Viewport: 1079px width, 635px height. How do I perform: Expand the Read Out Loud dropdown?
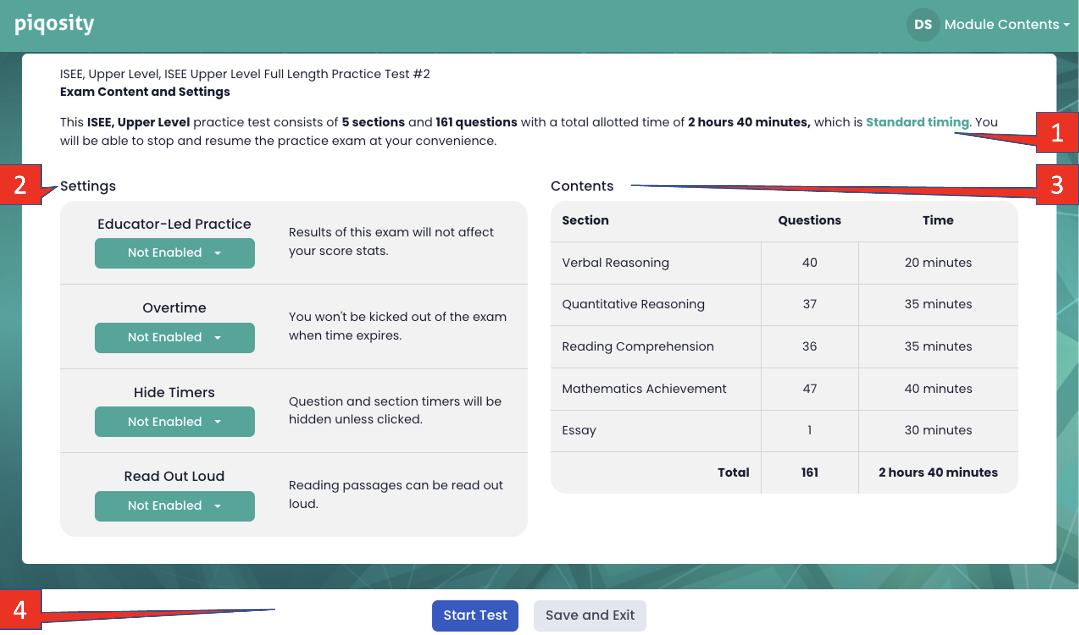[x=175, y=506]
